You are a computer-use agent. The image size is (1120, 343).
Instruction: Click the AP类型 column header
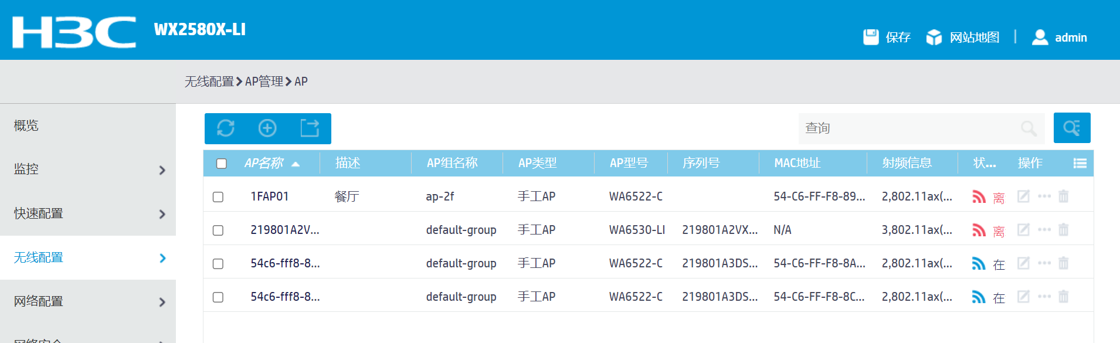(x=537, y=163)
